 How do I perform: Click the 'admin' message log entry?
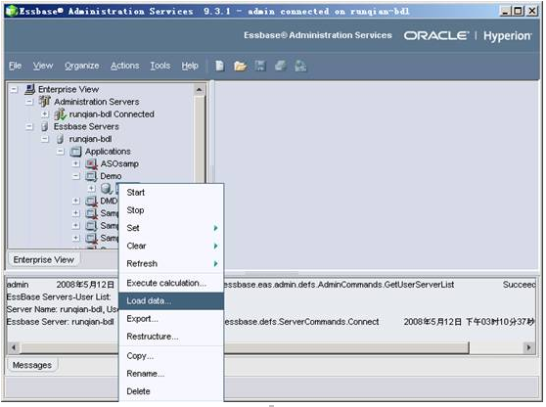18,285
